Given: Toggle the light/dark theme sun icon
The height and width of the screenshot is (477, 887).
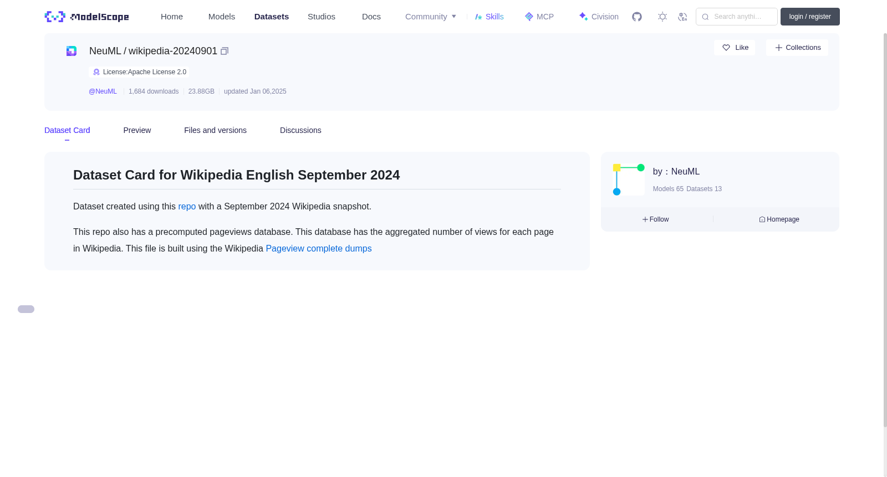Looking at the screenshot, I should coord(662,17).
